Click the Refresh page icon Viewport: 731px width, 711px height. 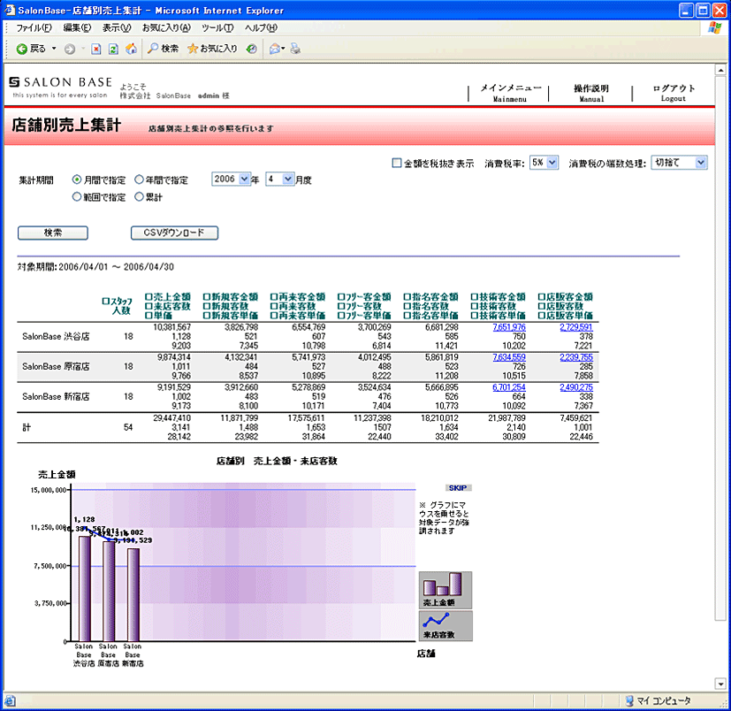[x=113, y=49]
